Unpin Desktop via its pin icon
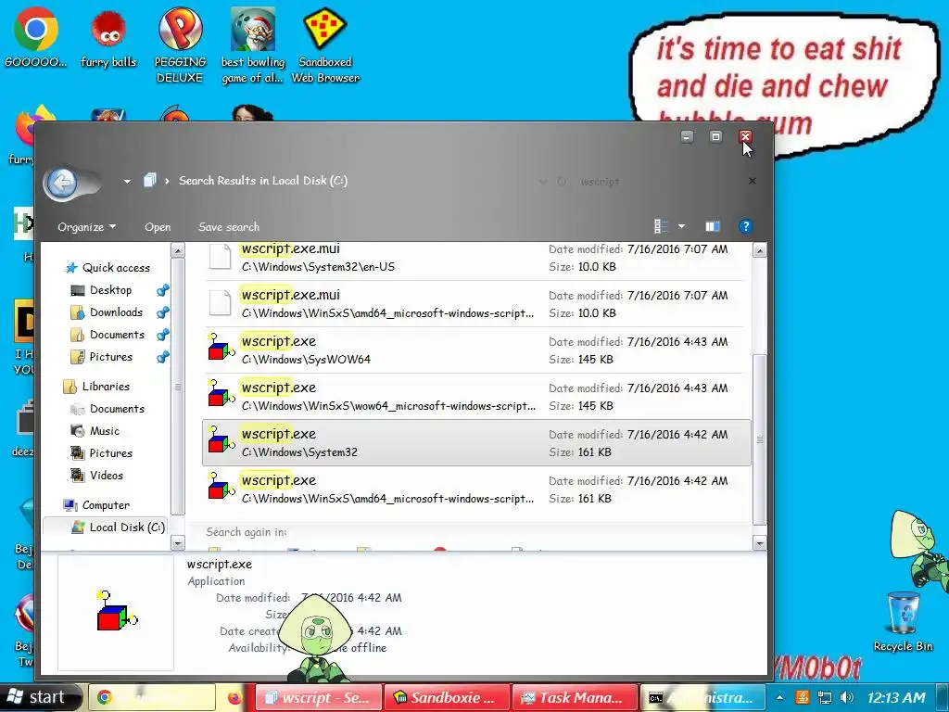 (162, 290)
